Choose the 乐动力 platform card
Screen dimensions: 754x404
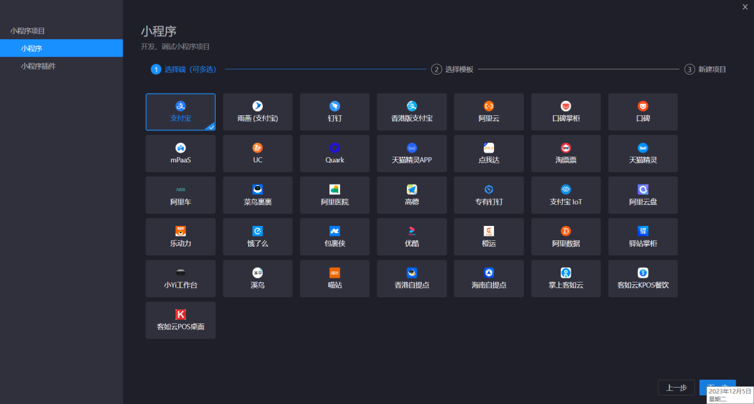click(x=180, y=237)
